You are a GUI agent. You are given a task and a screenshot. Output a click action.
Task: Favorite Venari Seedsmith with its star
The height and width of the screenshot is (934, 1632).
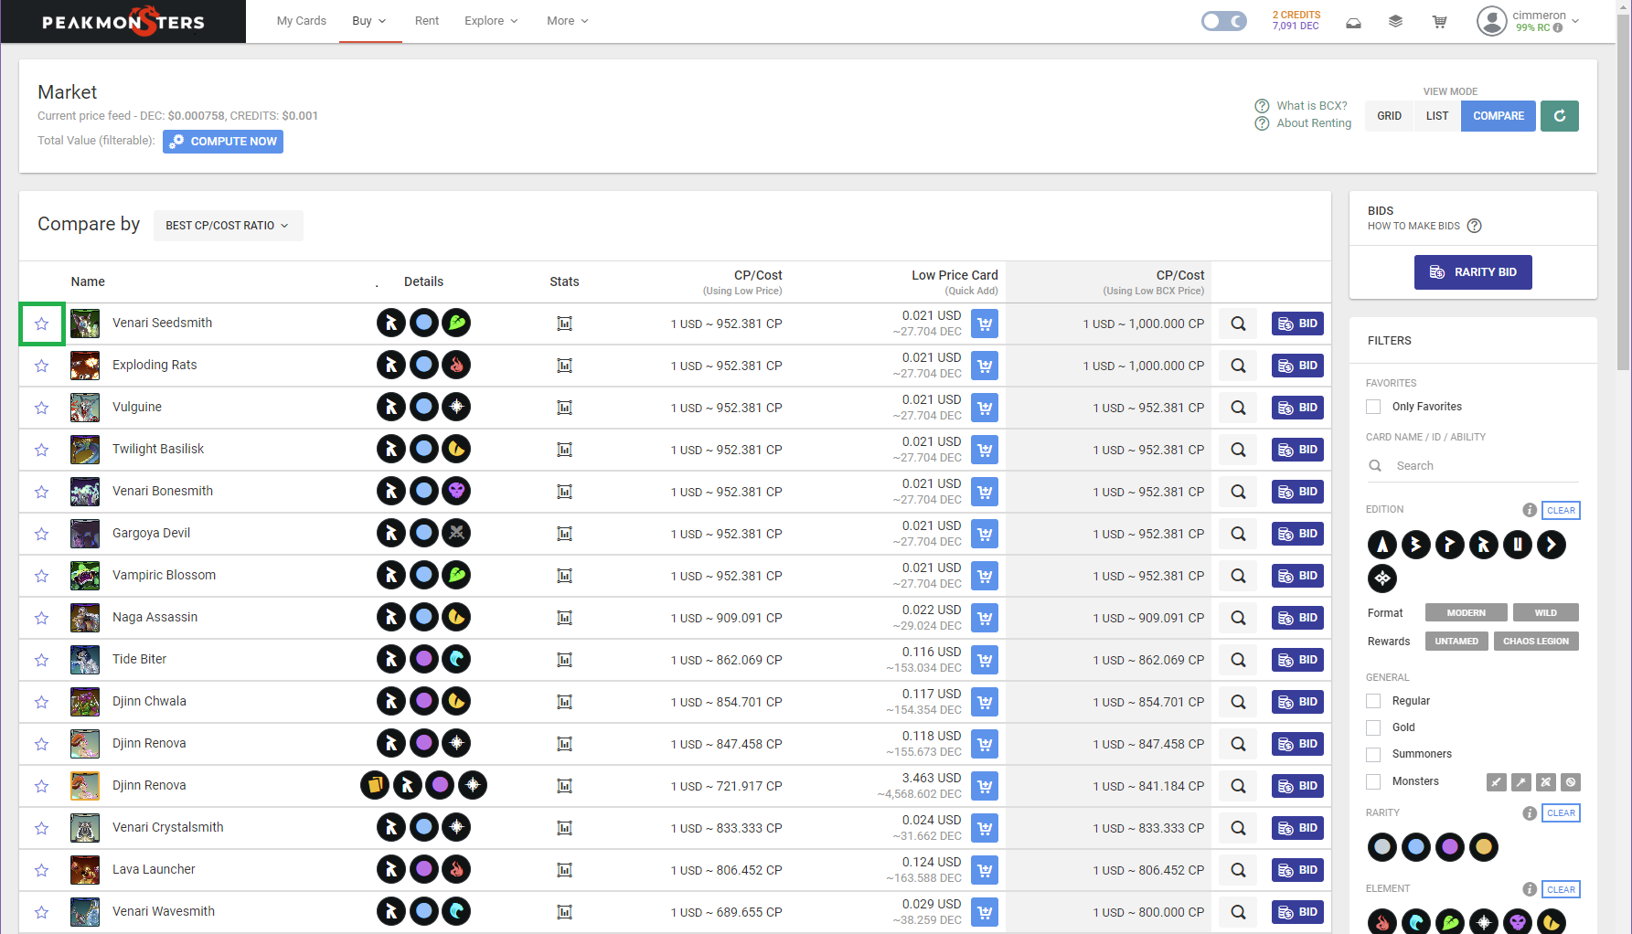coord(42,324)
